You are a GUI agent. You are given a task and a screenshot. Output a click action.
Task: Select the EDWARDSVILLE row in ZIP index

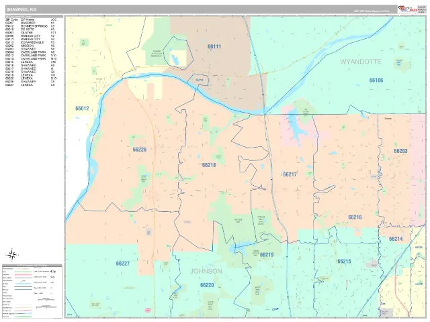pos(31,42)
